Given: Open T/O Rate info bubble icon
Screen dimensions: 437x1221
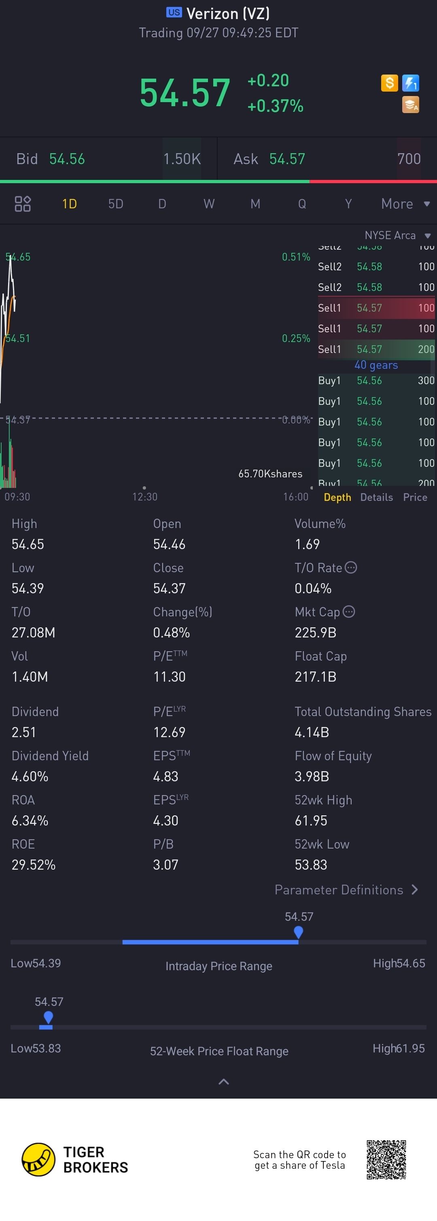Looking at the screenshot, I should point(351,567).
